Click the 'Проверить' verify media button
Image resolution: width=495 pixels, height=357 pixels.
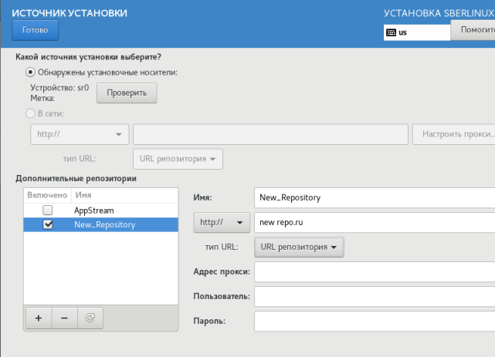click(x=126, y=93)
